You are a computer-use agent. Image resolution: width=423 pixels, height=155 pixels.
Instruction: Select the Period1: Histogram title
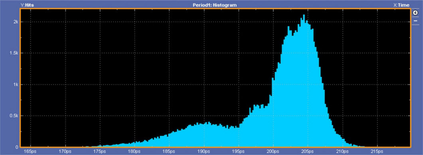coord(215,5)
